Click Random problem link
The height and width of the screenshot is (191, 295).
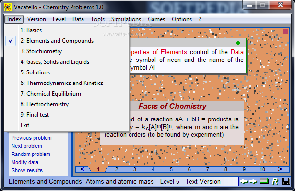pyautogui.click(x=31, y=154)
